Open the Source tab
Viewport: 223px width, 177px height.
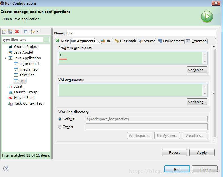pyautogui.click(x=147, y=41)
